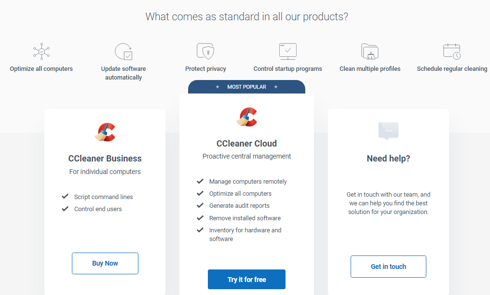This screenshot has height=295, width=490.
Task: Click the Buy Now button
Action: coord(105,263)
